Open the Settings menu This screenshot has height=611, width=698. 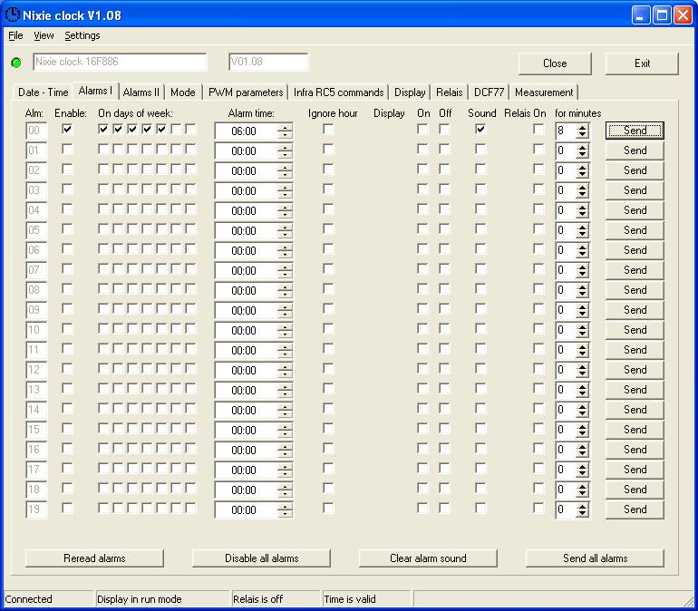coord(82,35)
